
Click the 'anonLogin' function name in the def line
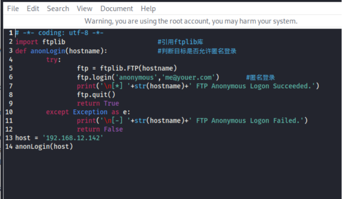tap(46, 51)
